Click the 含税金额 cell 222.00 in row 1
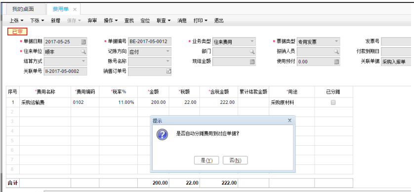 click(x=219, y=102)
